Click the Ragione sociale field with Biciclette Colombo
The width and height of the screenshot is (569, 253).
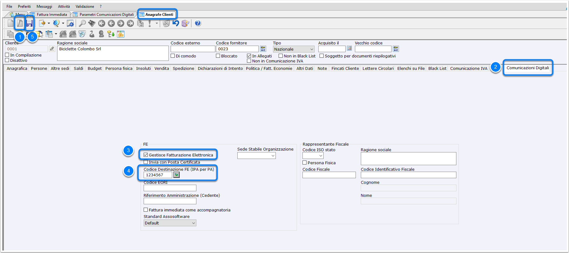point(113,53)
